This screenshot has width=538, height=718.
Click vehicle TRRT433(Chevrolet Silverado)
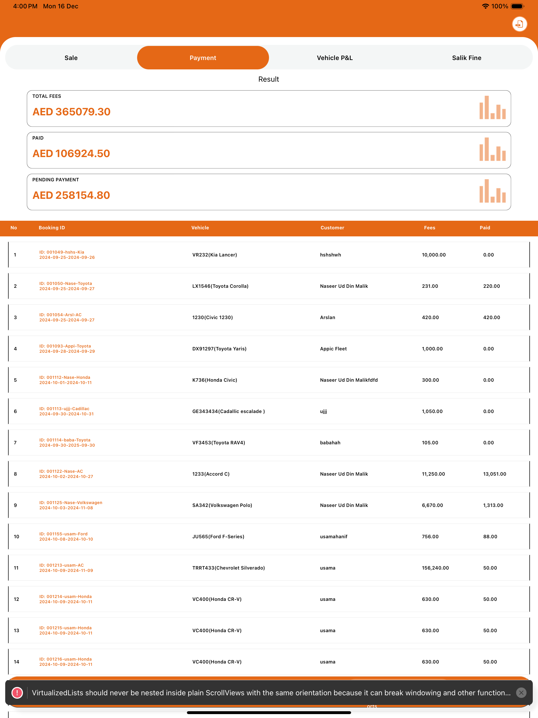(229, 568)
